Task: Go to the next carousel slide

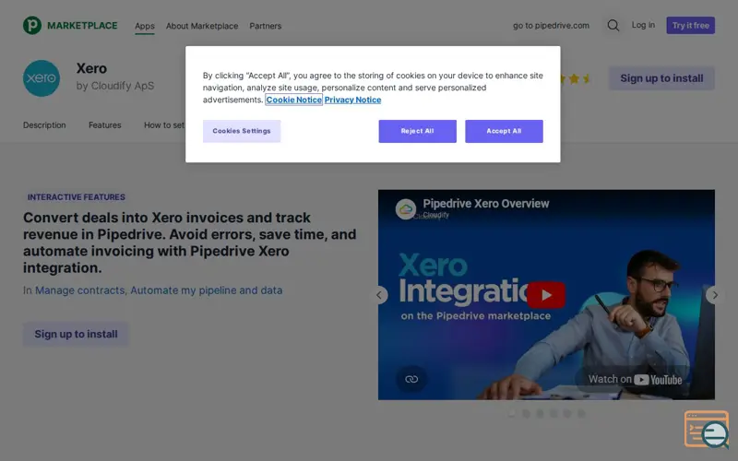Action: click(x=714, y=295)
